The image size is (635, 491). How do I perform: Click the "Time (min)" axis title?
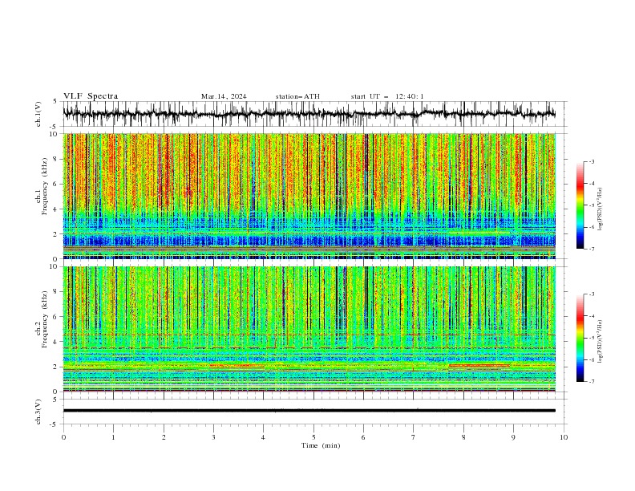[x=321, y=445]
